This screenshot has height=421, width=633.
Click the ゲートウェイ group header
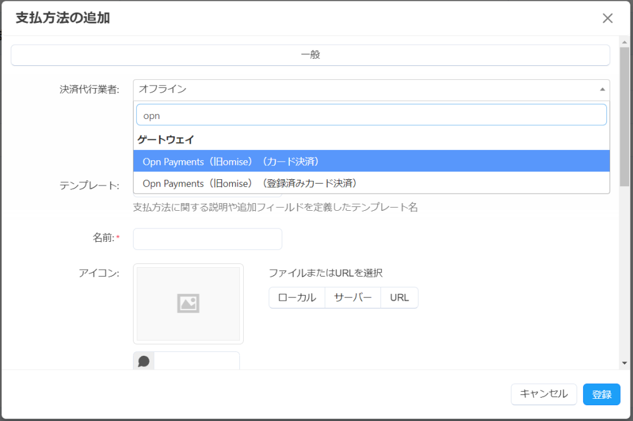point(165,139)
